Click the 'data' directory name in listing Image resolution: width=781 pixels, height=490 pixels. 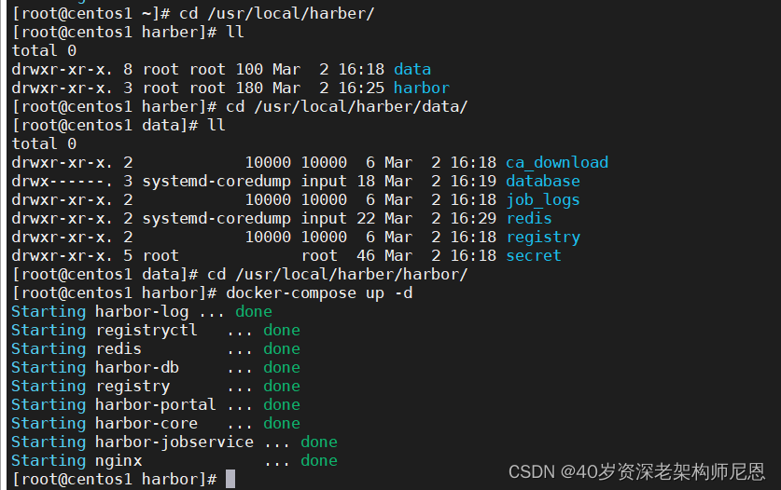(x=412, y=69)
